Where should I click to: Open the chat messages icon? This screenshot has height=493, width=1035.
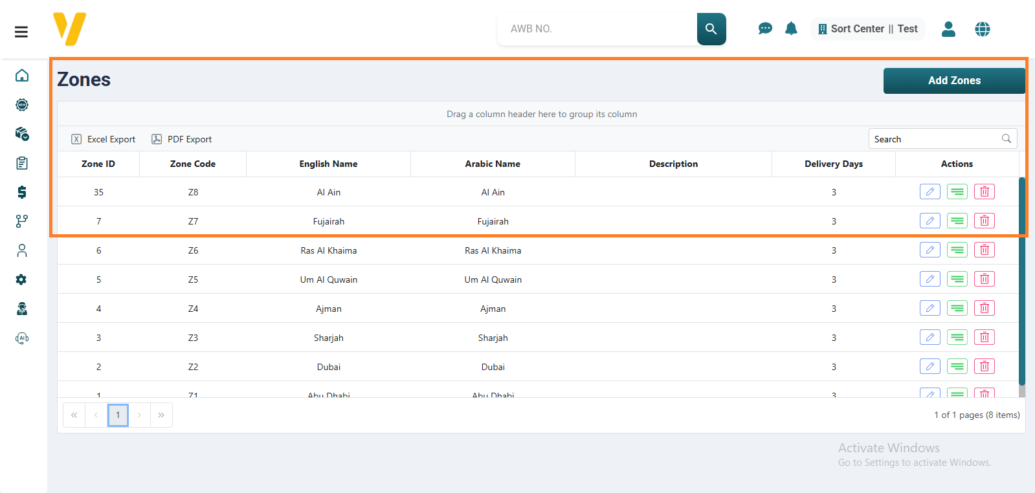[x=764, y=29]
